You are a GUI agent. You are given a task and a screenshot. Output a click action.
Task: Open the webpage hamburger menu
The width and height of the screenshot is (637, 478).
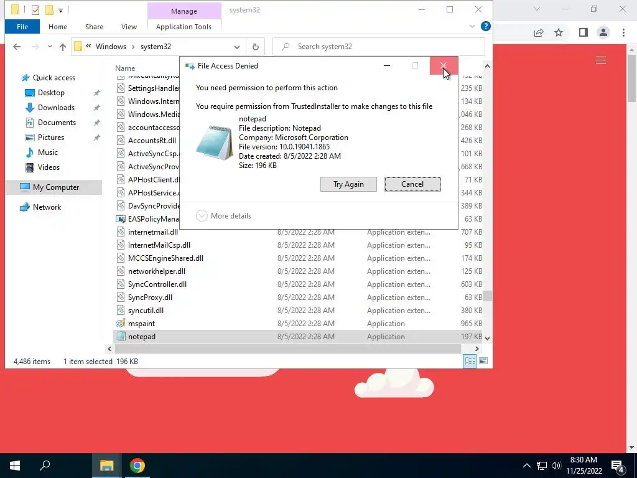coord(601,60)
